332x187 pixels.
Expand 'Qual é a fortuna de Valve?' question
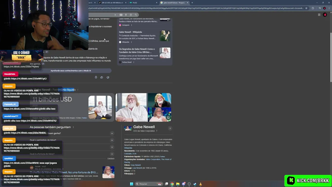click(112, 154)
